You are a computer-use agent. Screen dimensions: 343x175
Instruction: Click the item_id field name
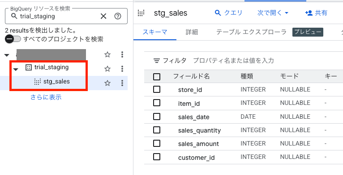(189, 103)
